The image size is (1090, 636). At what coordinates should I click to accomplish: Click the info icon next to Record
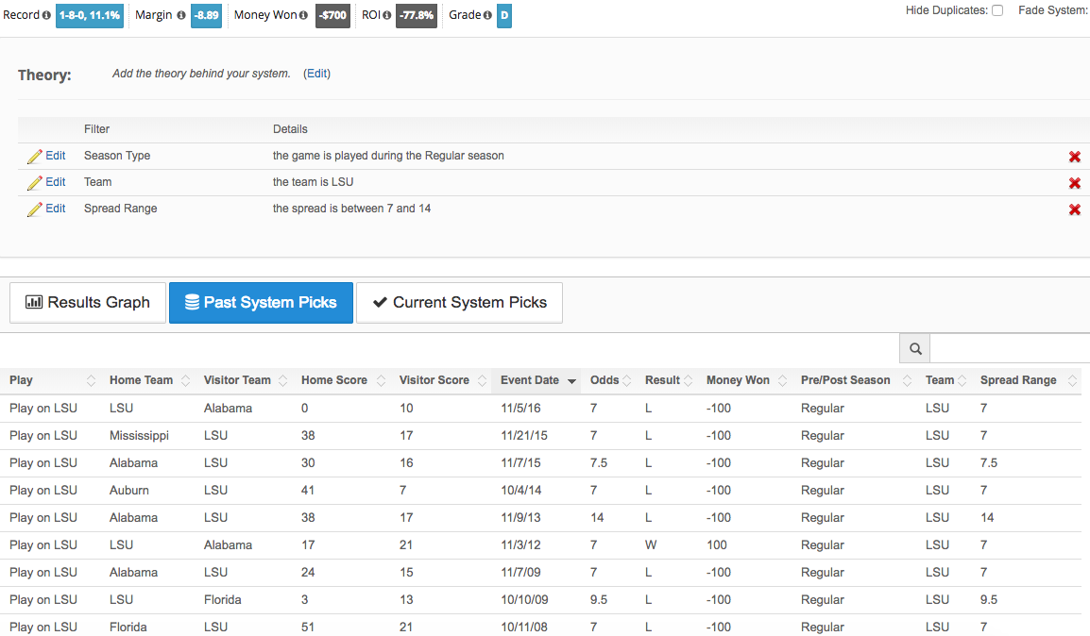click(x=46, y=15)
